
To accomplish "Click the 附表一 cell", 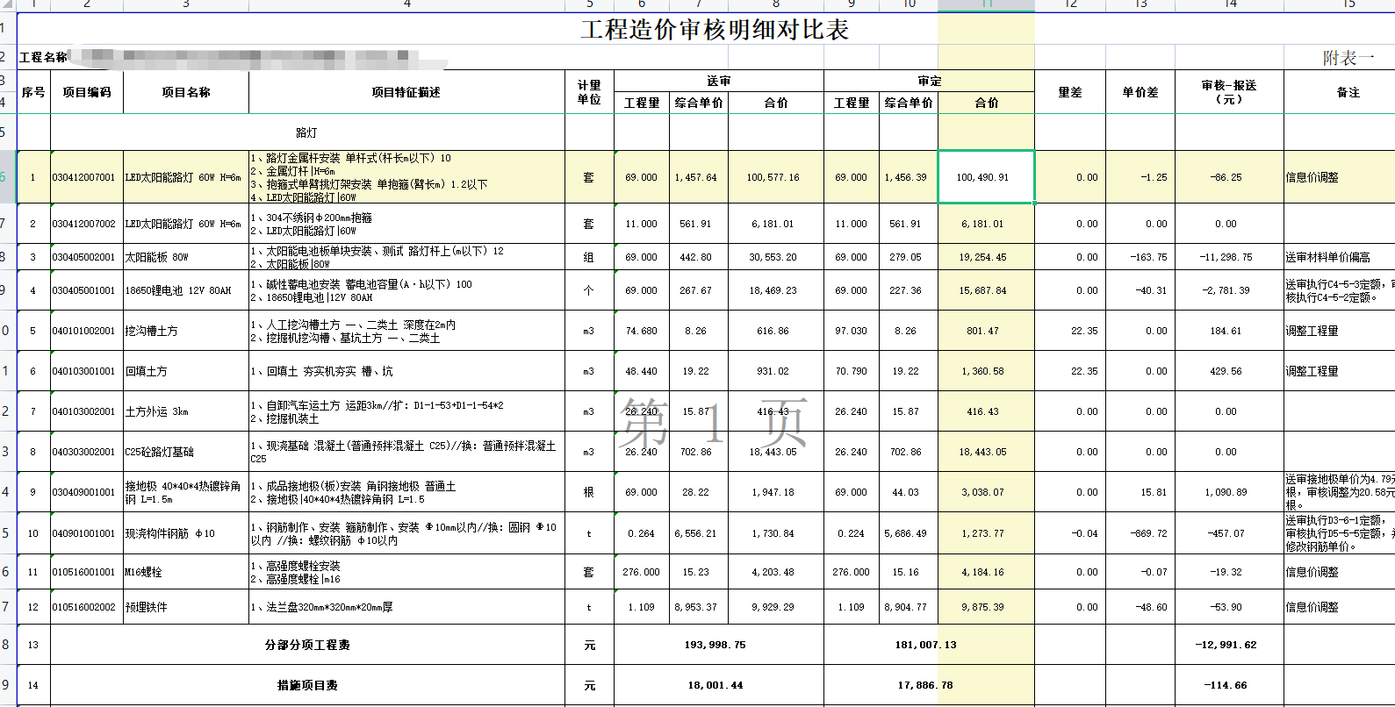I will (1348, 58).
